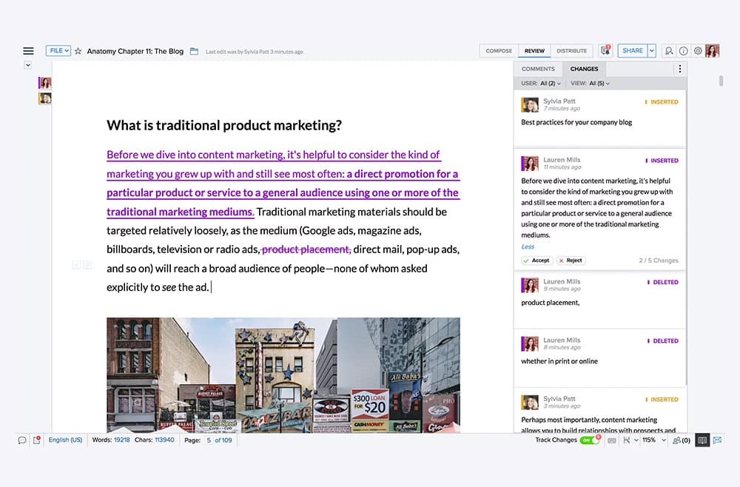Open the USER All (2) filter dropdown
Image resolution: width=740 pixels, height=487 pixels.
[542, 84]
